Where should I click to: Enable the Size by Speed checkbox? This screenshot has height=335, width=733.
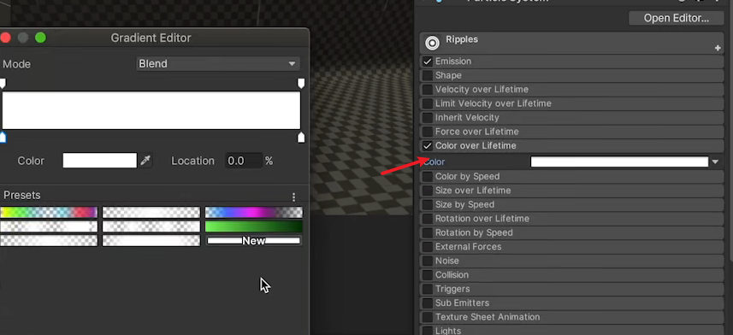428,204
